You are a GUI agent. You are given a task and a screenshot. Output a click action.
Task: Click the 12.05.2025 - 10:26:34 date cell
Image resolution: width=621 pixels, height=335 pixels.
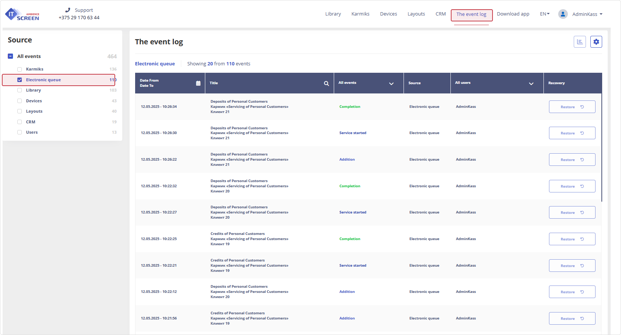(159, 107)
